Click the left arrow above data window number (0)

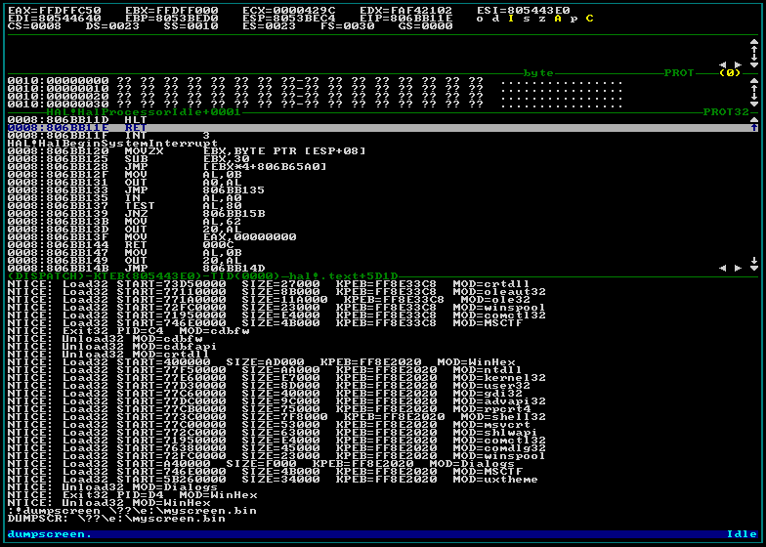[x=724, y=64]
